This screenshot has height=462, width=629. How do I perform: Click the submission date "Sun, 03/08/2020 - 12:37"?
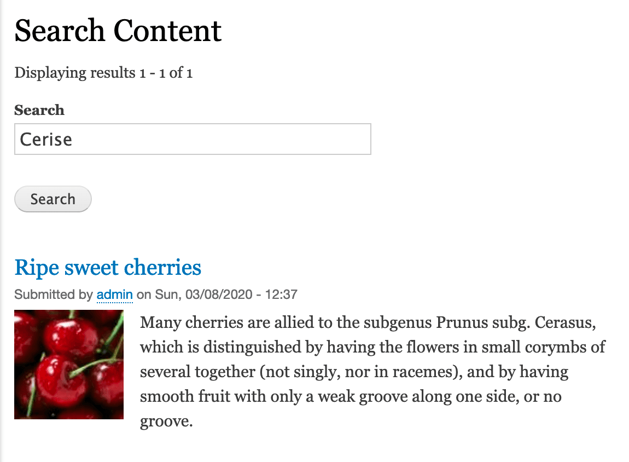(x=226, y=294)
